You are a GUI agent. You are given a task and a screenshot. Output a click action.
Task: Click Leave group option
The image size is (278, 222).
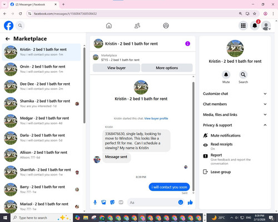[x=235, y=172]
